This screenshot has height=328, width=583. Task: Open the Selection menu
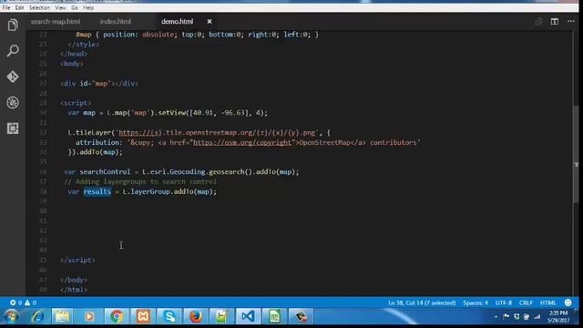[39, 8]
